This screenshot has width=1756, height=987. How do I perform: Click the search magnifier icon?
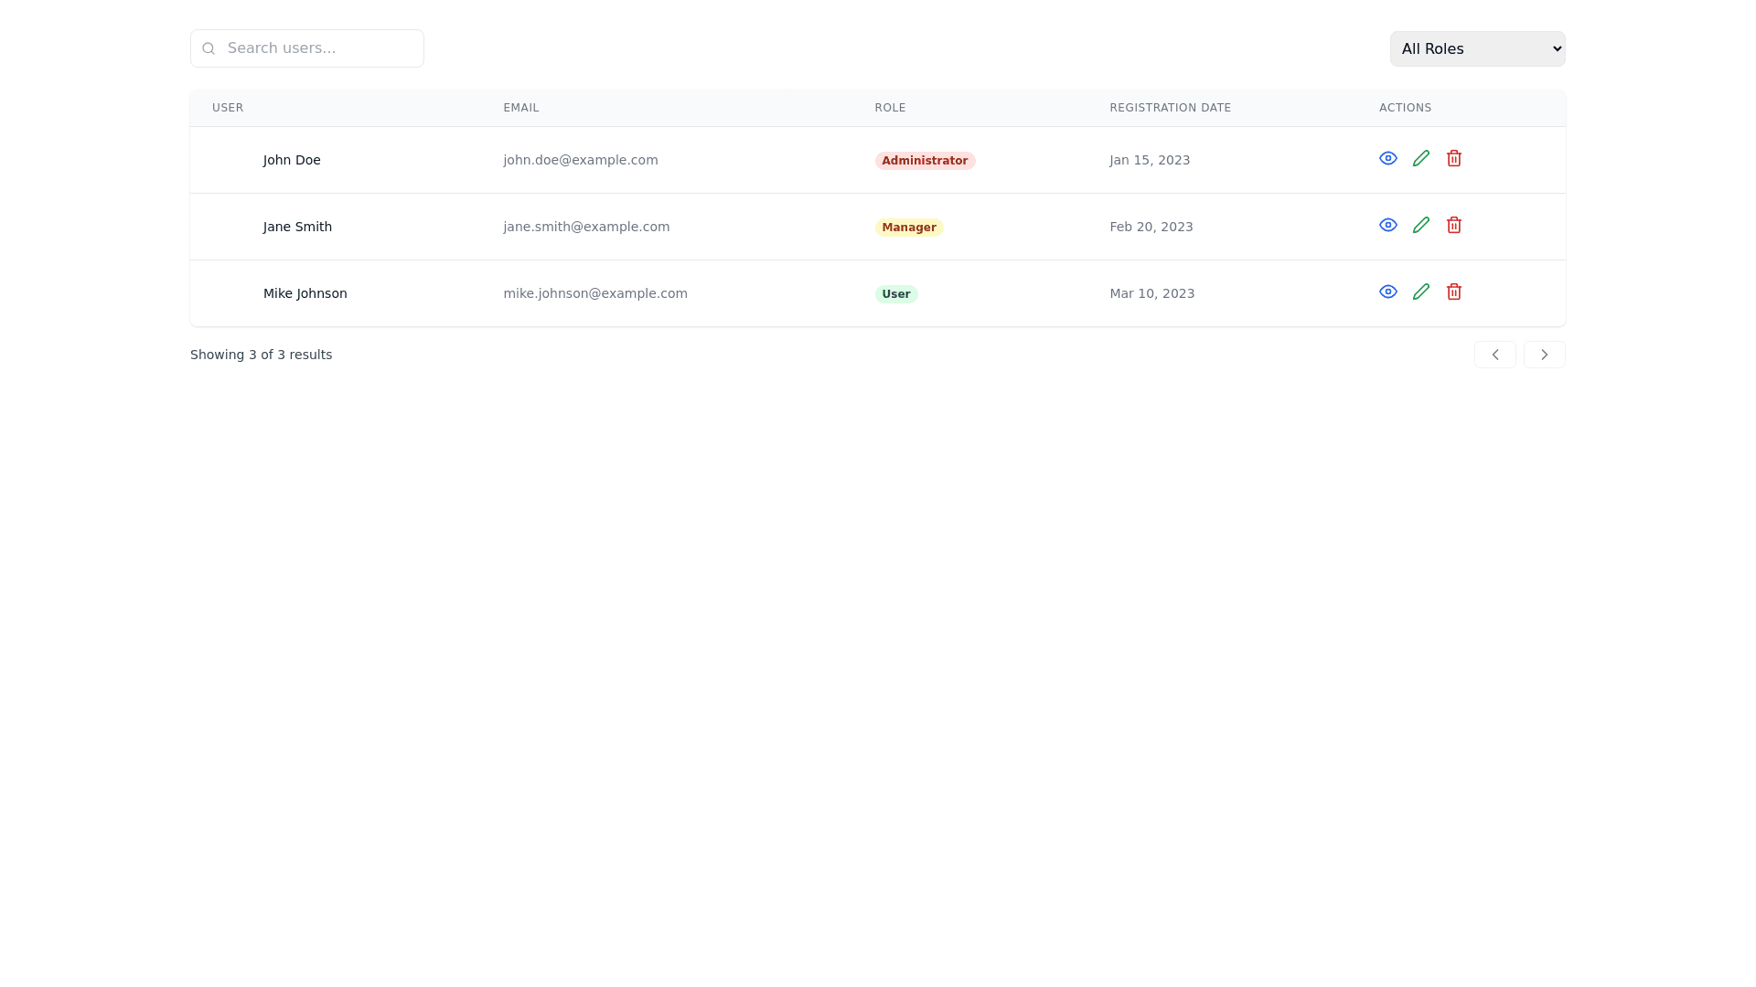209,48
